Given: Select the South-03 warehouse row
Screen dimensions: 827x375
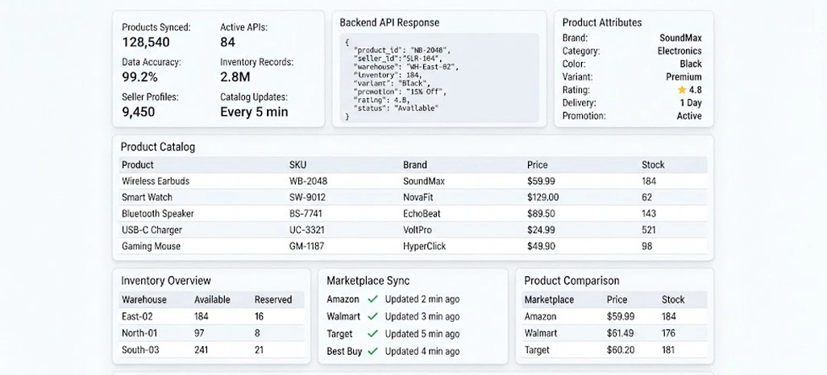Looking at the screenshot, I should pos(211,350).
